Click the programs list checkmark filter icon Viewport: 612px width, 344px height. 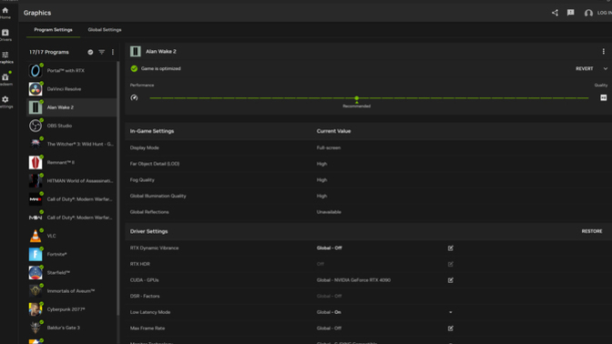coord(90,52)
